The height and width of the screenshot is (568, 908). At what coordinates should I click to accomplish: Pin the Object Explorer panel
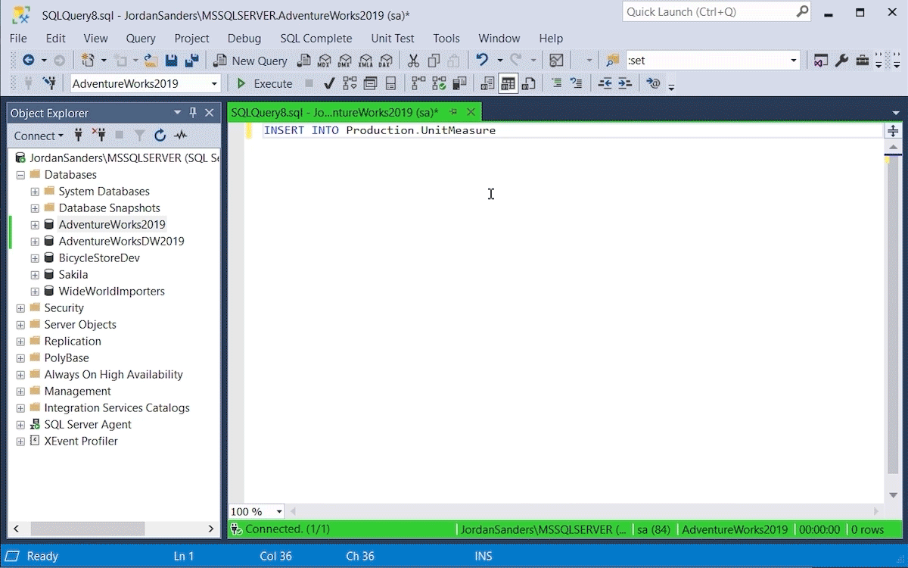193,113
